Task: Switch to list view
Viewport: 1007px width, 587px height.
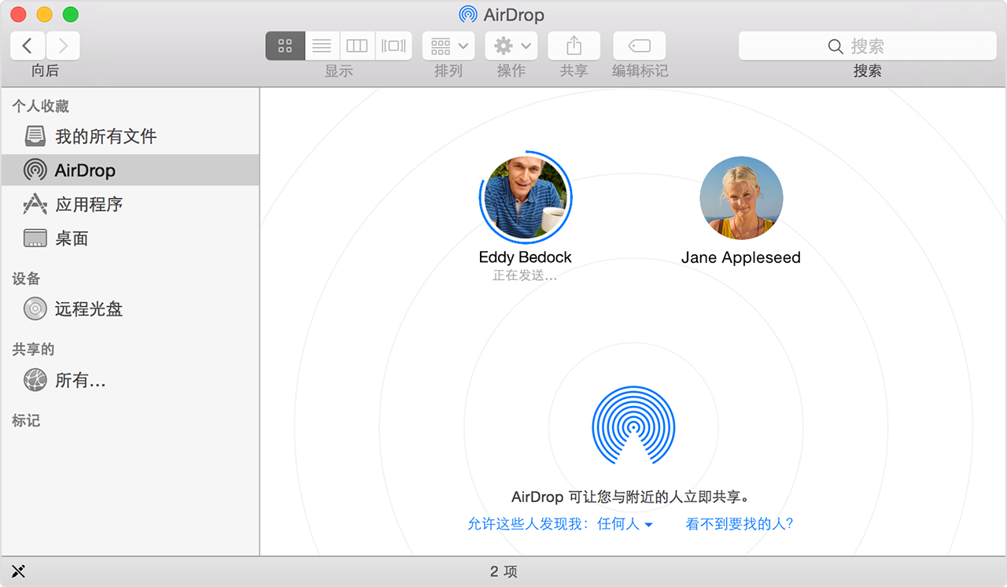Action: (x=322, y=45)
